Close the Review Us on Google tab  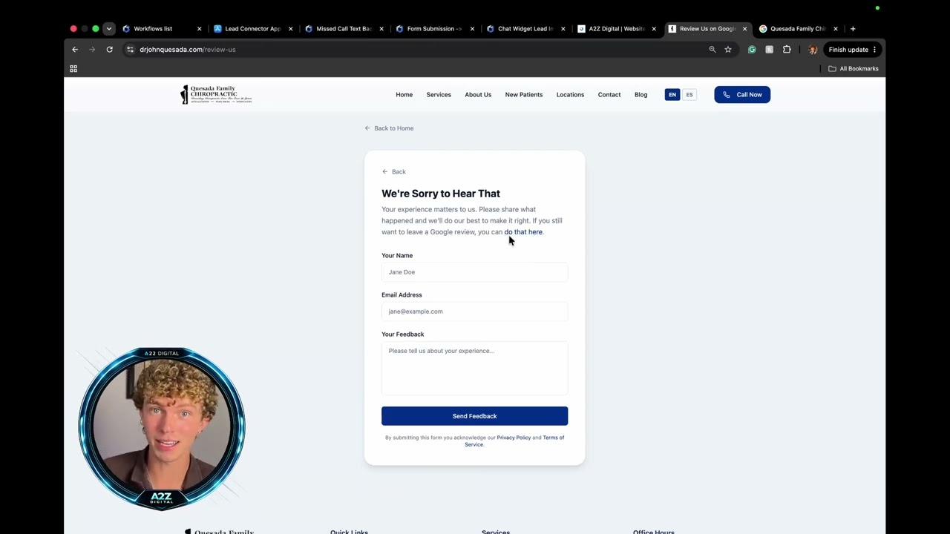tap(744, 29)
